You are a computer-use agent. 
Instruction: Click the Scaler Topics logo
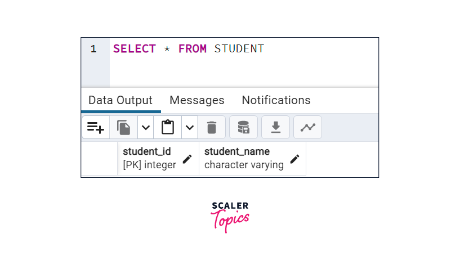[x=230, y=216]
